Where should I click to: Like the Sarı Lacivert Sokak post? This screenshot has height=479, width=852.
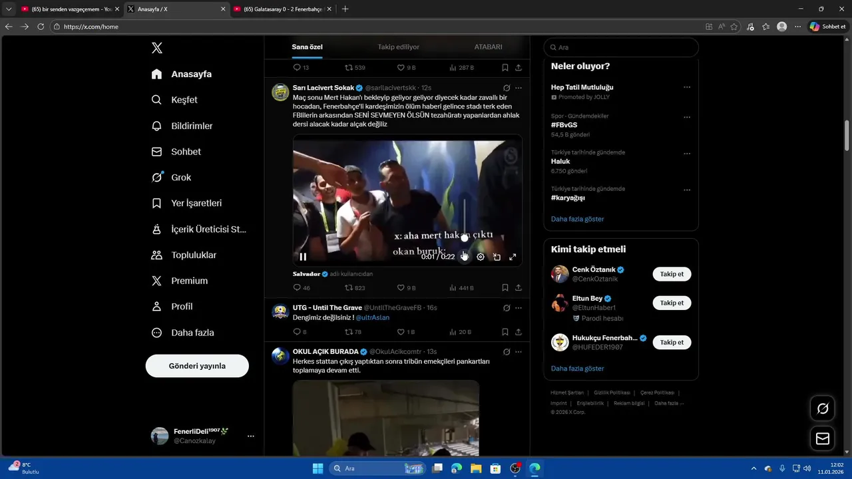click(406, 287)
